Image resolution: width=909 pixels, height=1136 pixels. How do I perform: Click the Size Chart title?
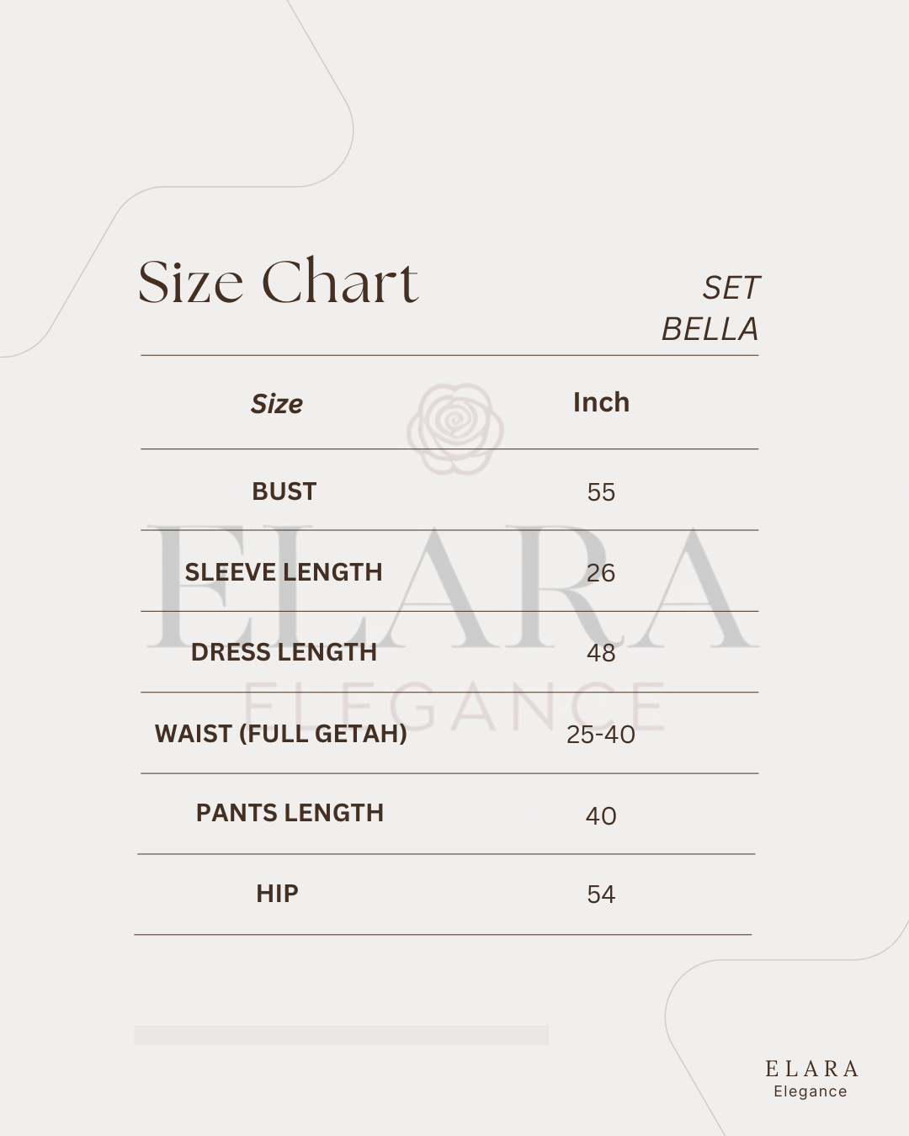click(x=278, y=282)
